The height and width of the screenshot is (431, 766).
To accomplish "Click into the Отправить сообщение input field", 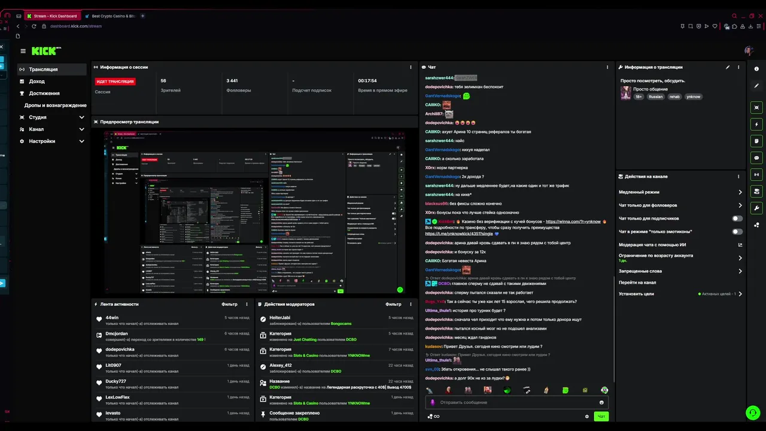I will [x=518, y=402].
